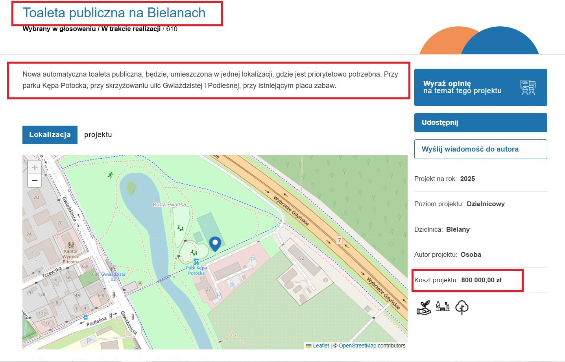
Task: Click the Toaleta publiczna na Bielanach title
Action: click(114, 13)
